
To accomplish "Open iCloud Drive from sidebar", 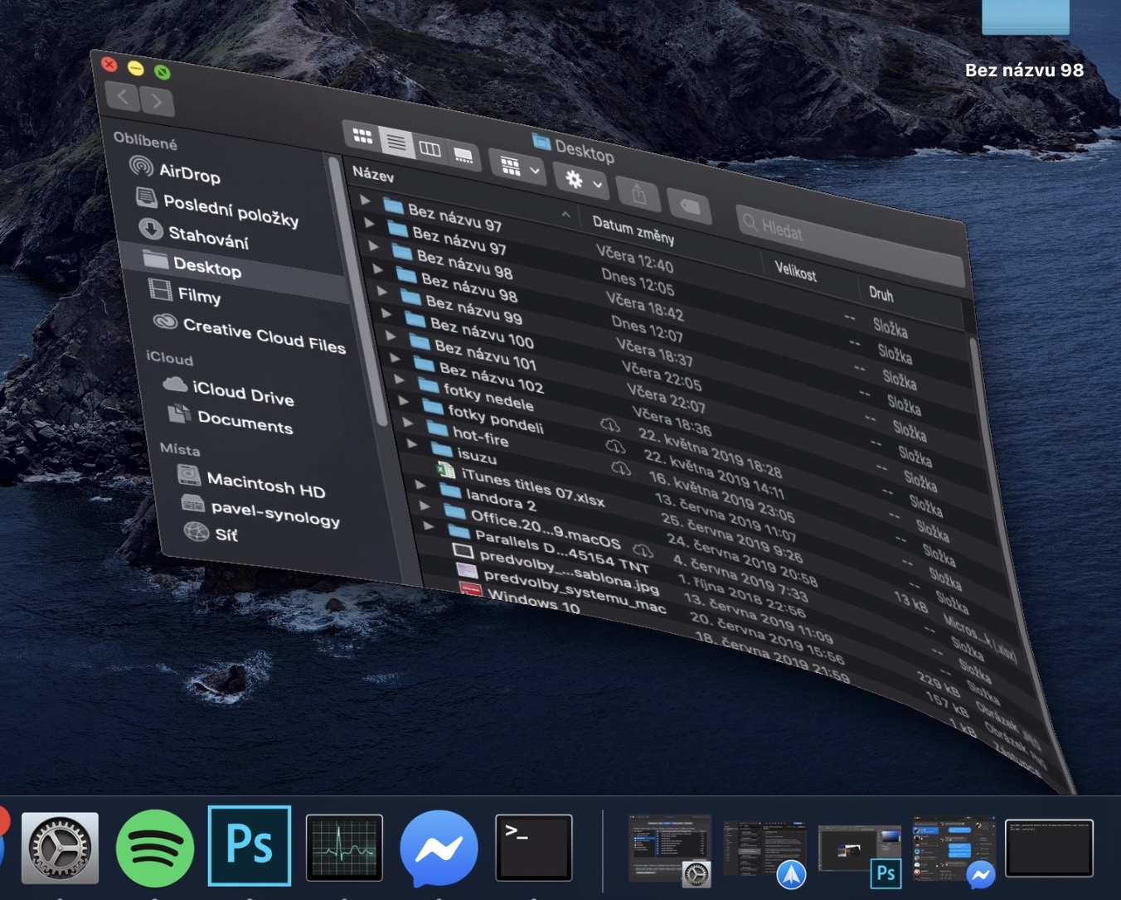I will [243, 392].
